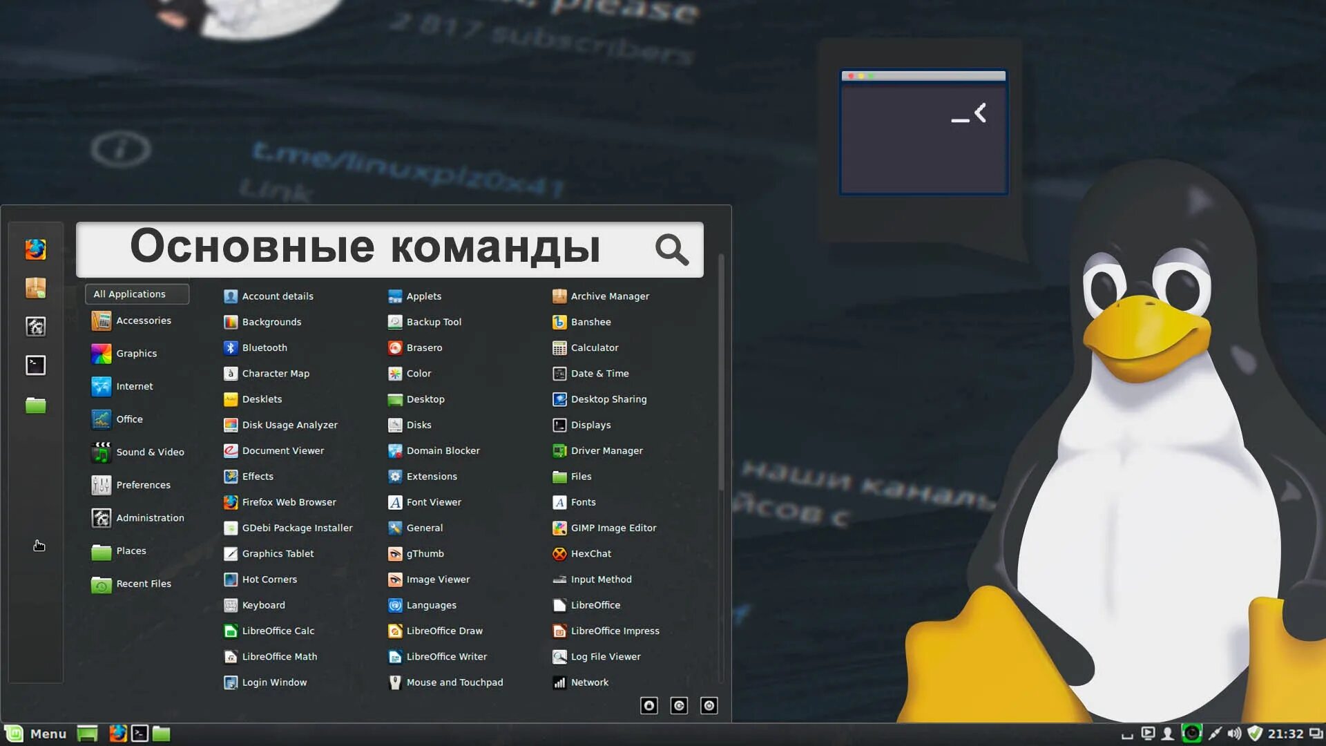Expand the Preferences submenu

[x=143, y=485]
